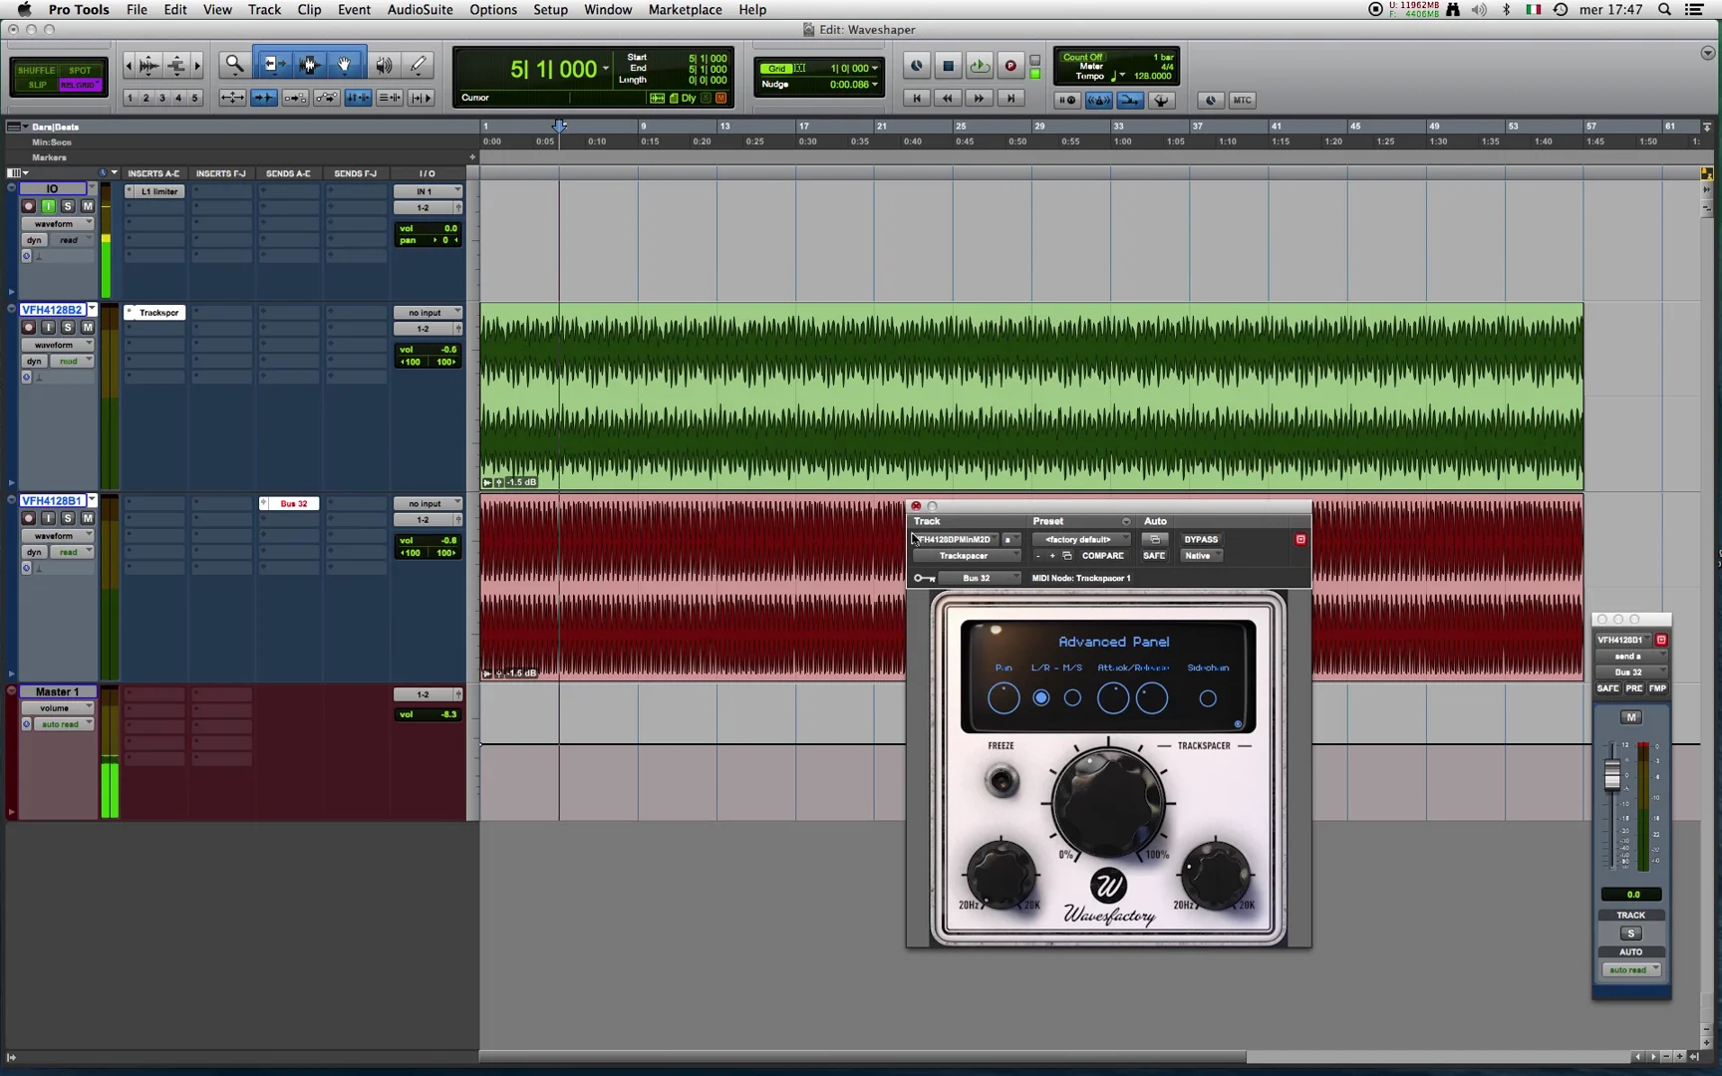Solo the IO track
The image size is (1722, 1076).
[x=68, y=205]
